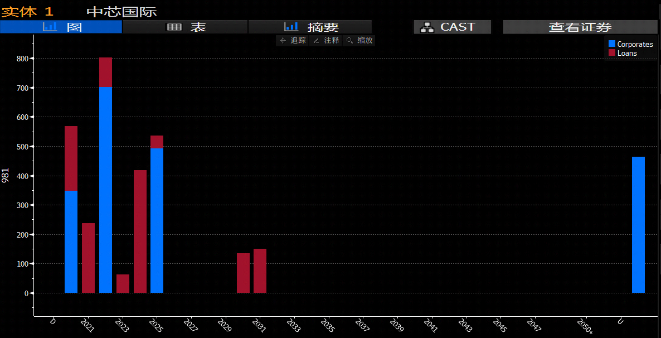Click the red Loans bar for 2024

pyautogui.click(x=140, y=231)
